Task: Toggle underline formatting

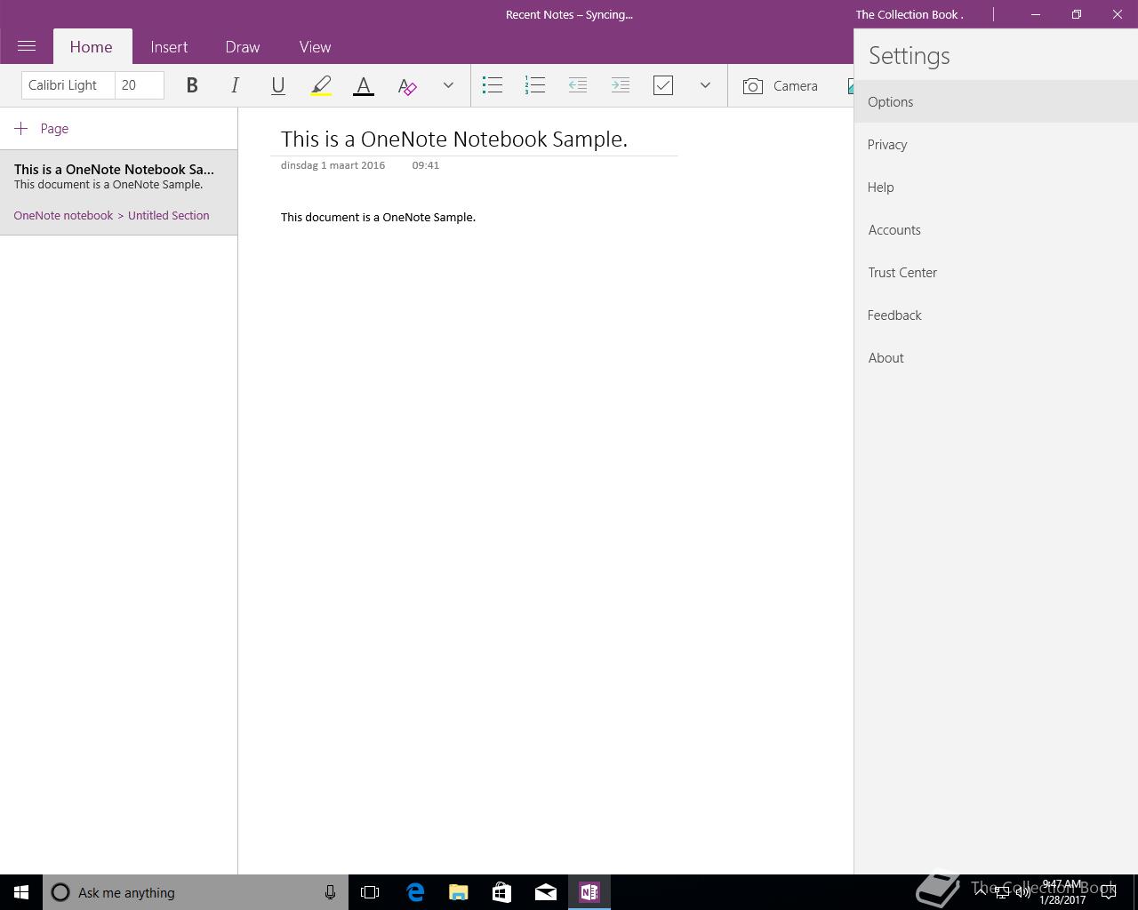Action: 277,85
